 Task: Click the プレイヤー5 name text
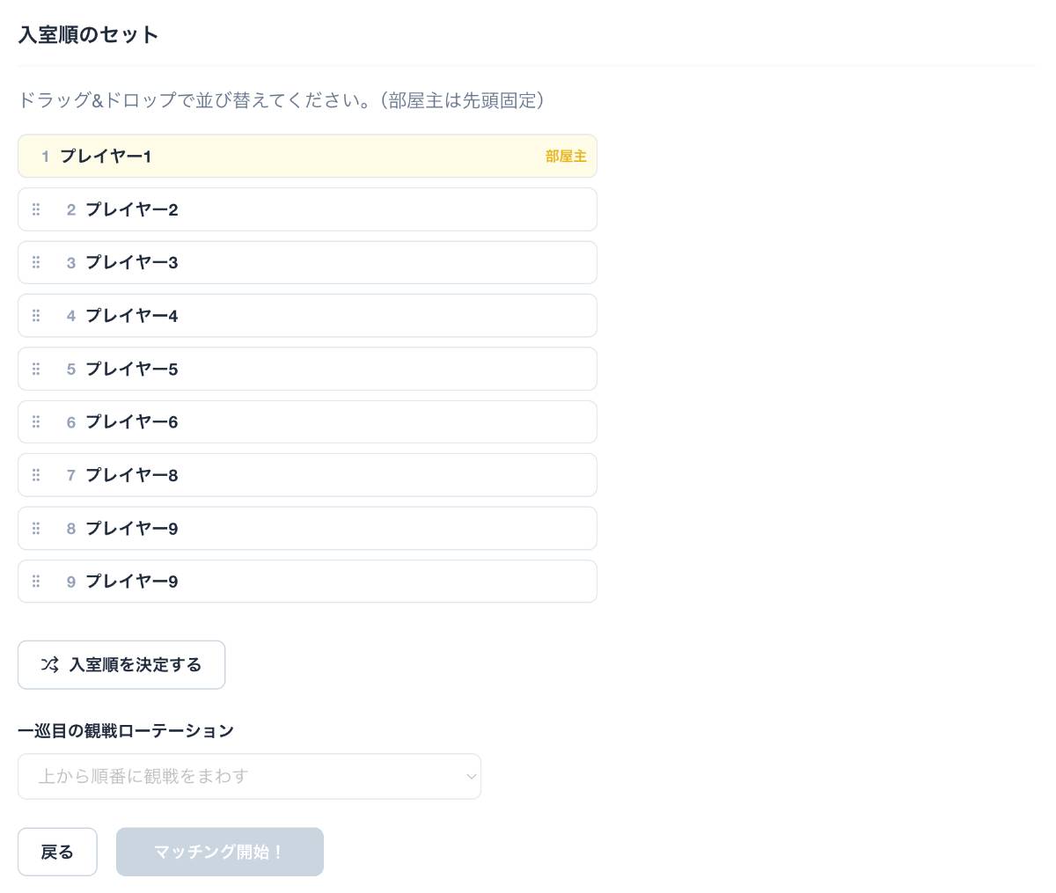pos(131,369)
